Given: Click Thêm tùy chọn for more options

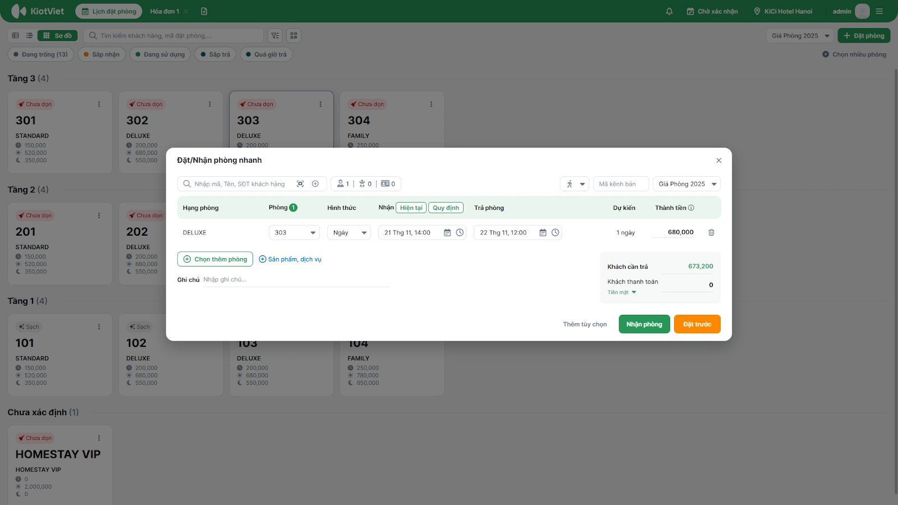Looking at the screenshot, I should pos(585,324).
